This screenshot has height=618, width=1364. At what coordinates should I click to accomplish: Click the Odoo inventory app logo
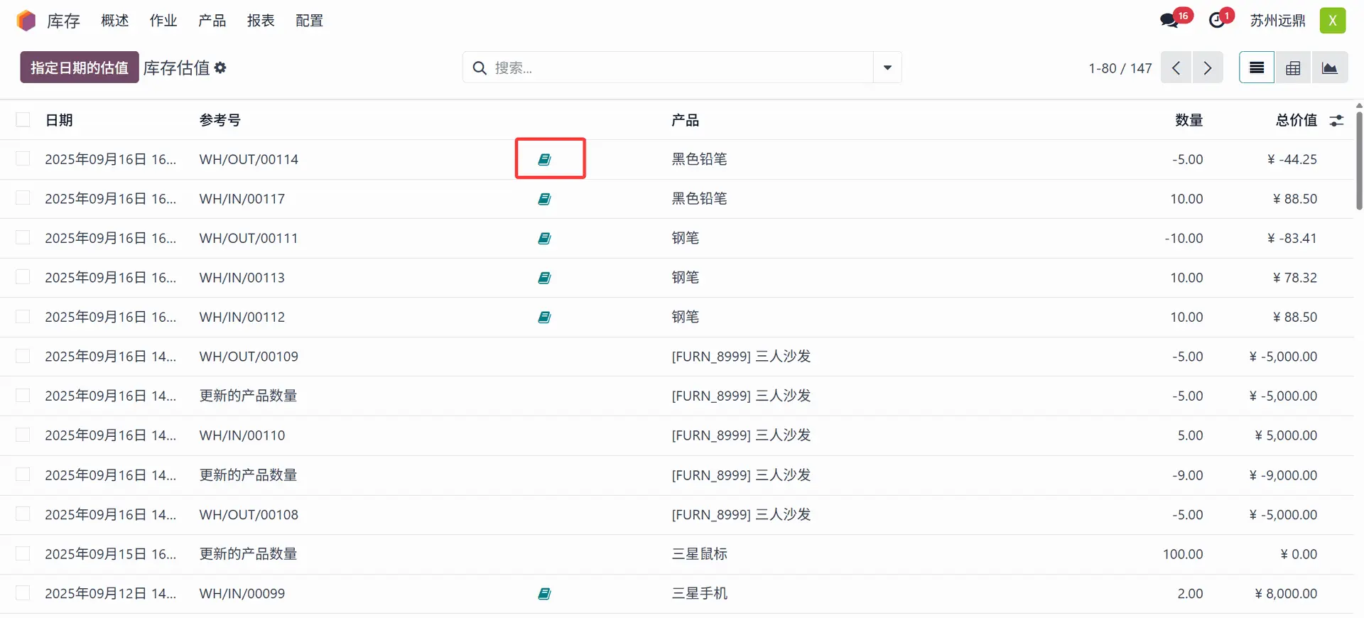pyautogui.click(x=26, y=21)
